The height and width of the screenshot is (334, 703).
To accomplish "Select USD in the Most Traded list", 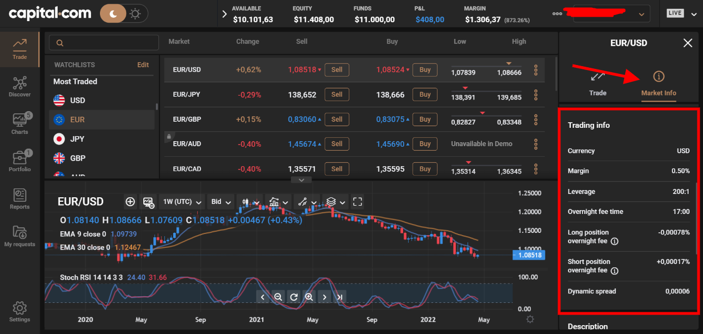I will tap(77, 101).
